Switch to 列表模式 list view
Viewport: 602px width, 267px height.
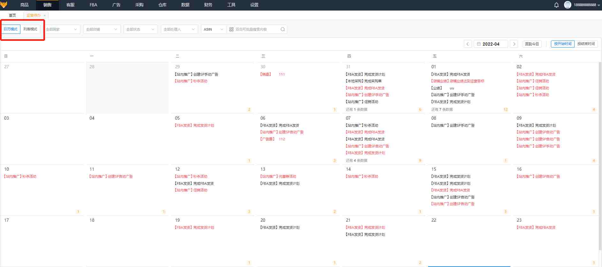pyautogui.click(x=30, y=29)
